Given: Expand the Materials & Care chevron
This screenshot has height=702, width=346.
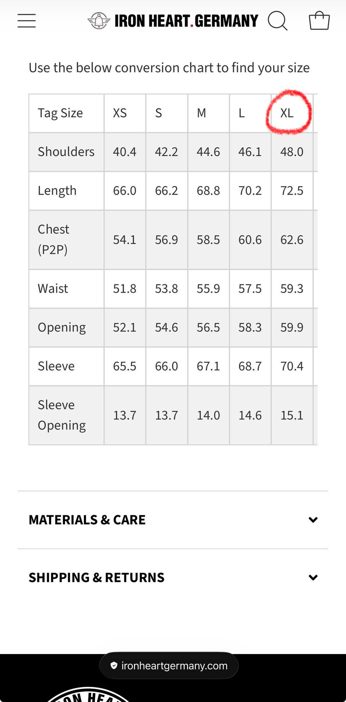Looking at the screenshot, I should pyautogui.click(x=313, y=520).
